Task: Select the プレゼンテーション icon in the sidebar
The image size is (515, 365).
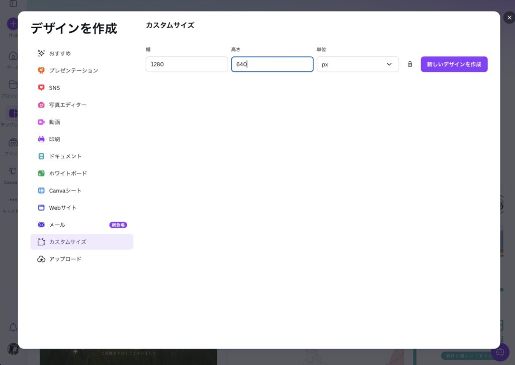Action: click(41, 70)
